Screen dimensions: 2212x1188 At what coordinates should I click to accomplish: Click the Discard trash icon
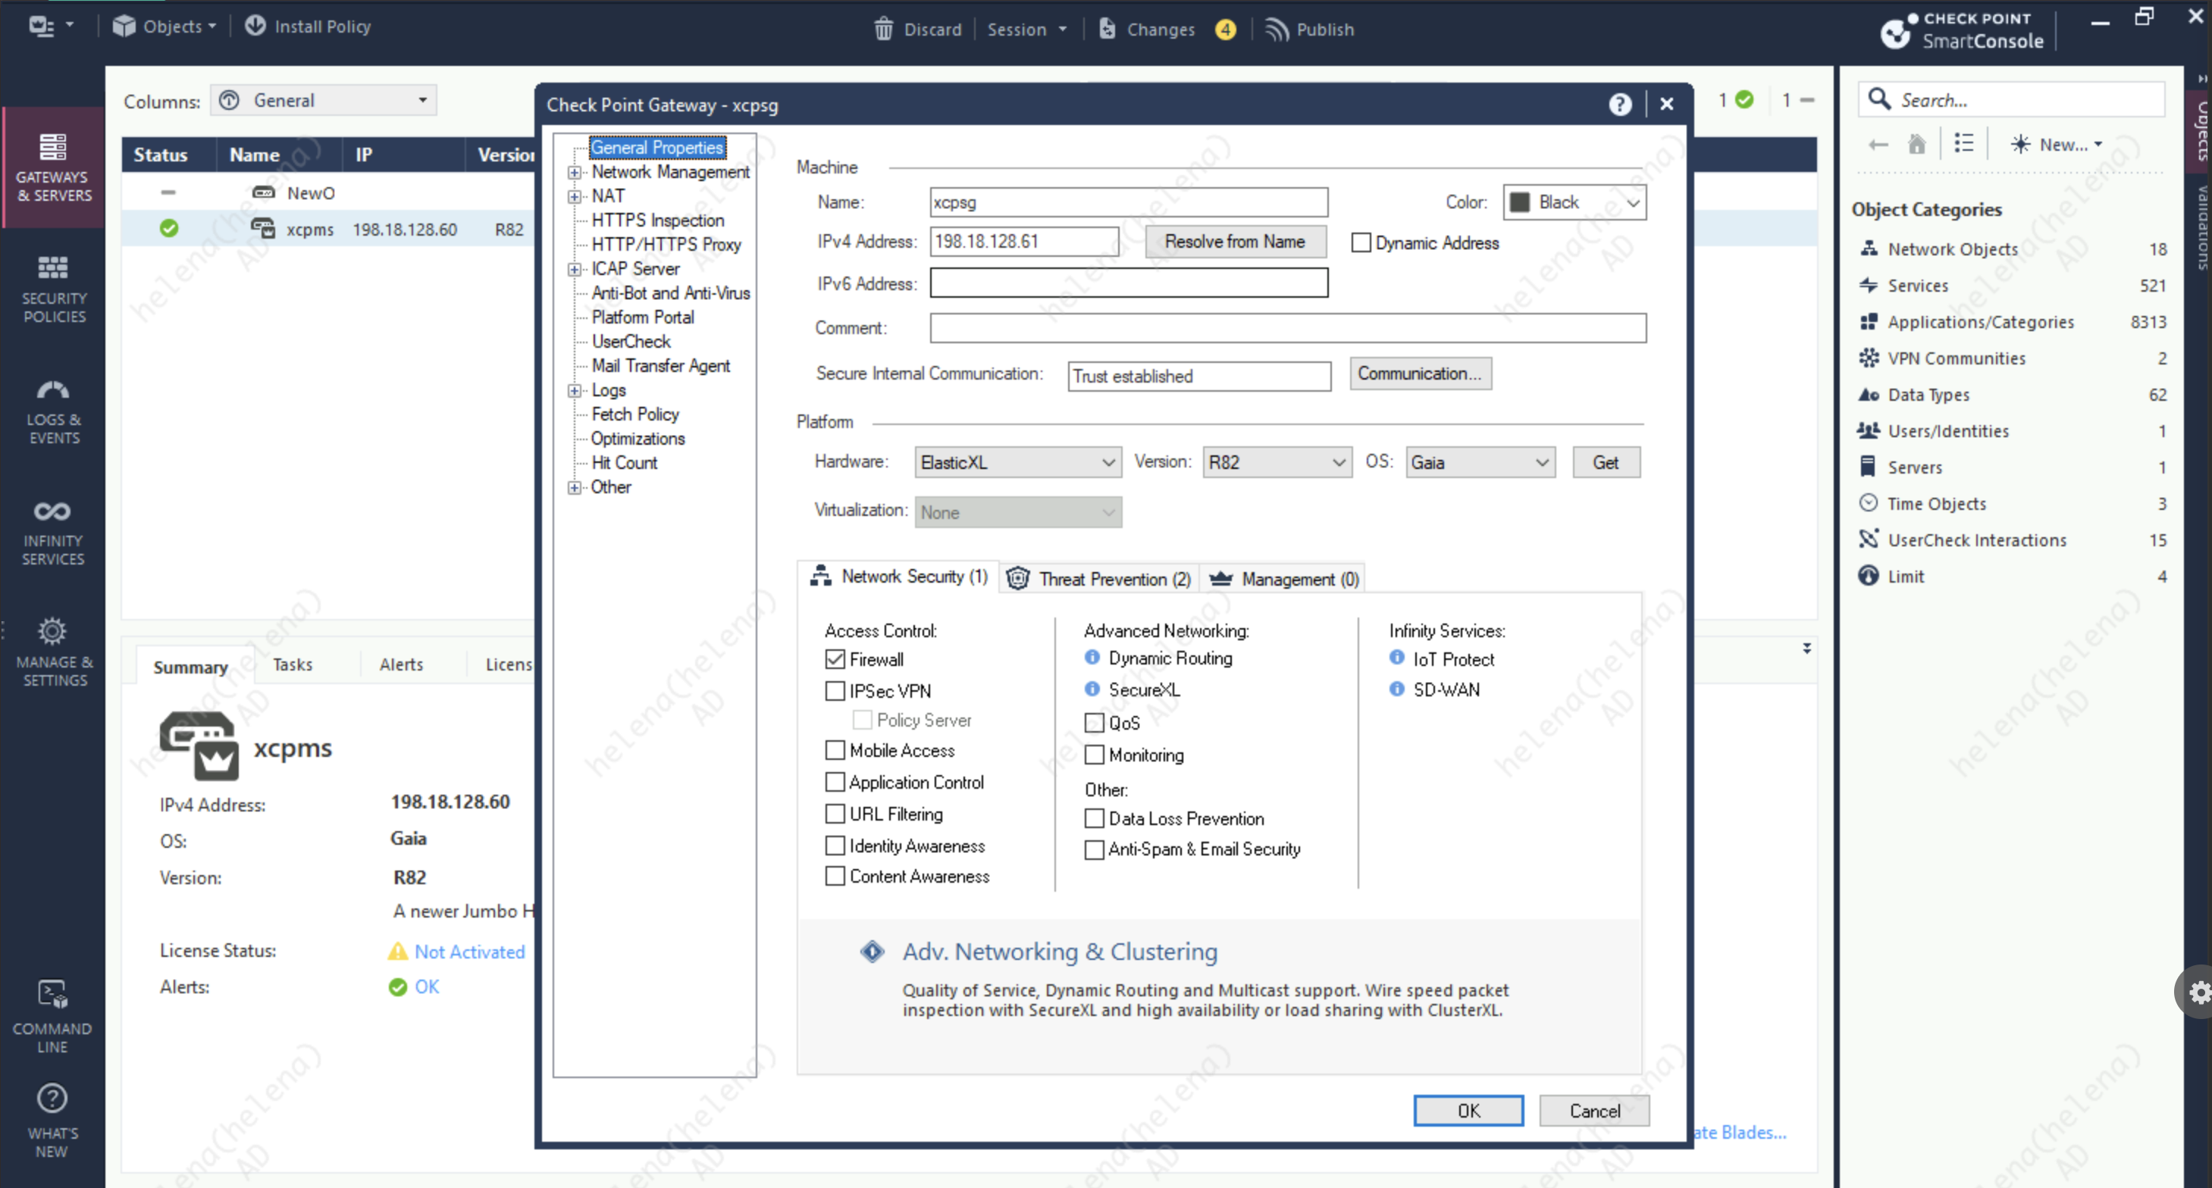884,30
